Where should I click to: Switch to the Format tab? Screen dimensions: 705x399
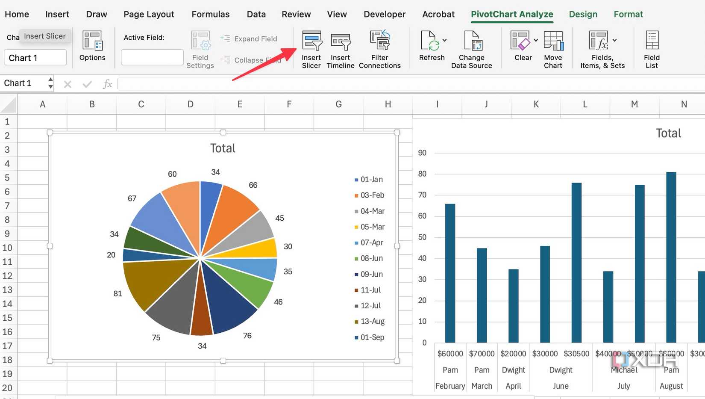[x=628, y=14]
